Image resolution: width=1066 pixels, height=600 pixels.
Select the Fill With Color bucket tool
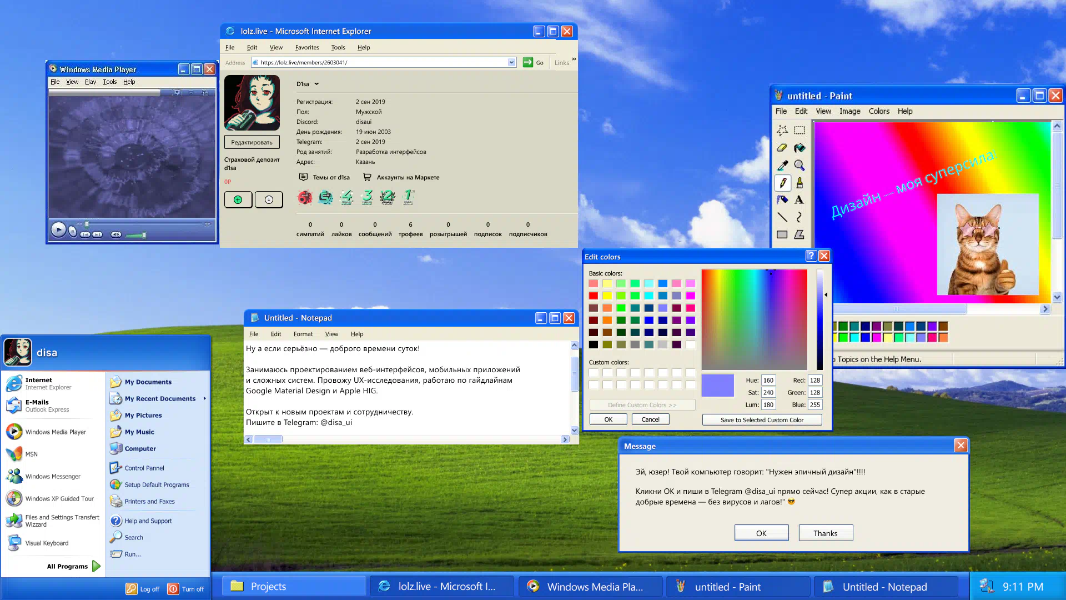pos(799,148)
